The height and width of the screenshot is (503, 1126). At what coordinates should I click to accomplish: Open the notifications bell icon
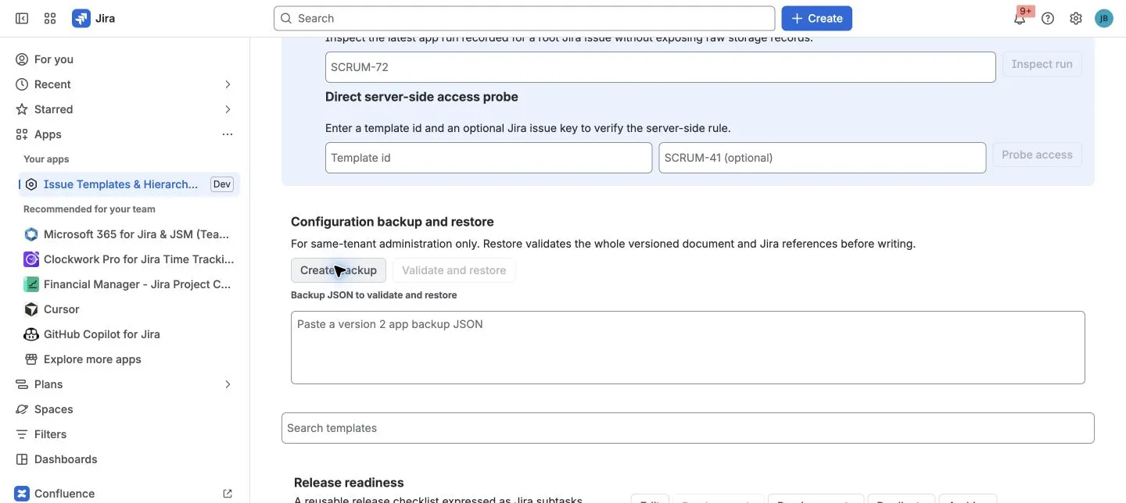point(1020,18)
